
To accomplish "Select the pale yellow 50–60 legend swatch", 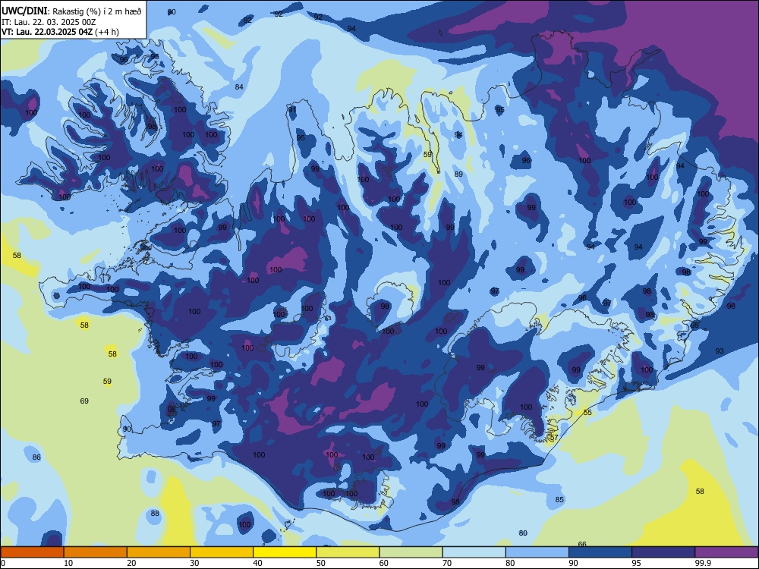I will click(x=348, y=552).
